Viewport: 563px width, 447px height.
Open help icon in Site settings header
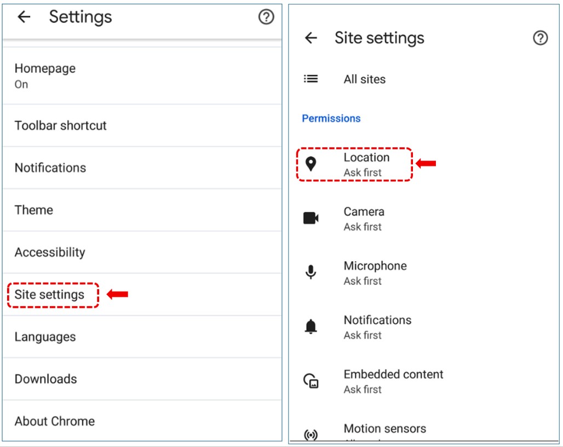(540, 38)
